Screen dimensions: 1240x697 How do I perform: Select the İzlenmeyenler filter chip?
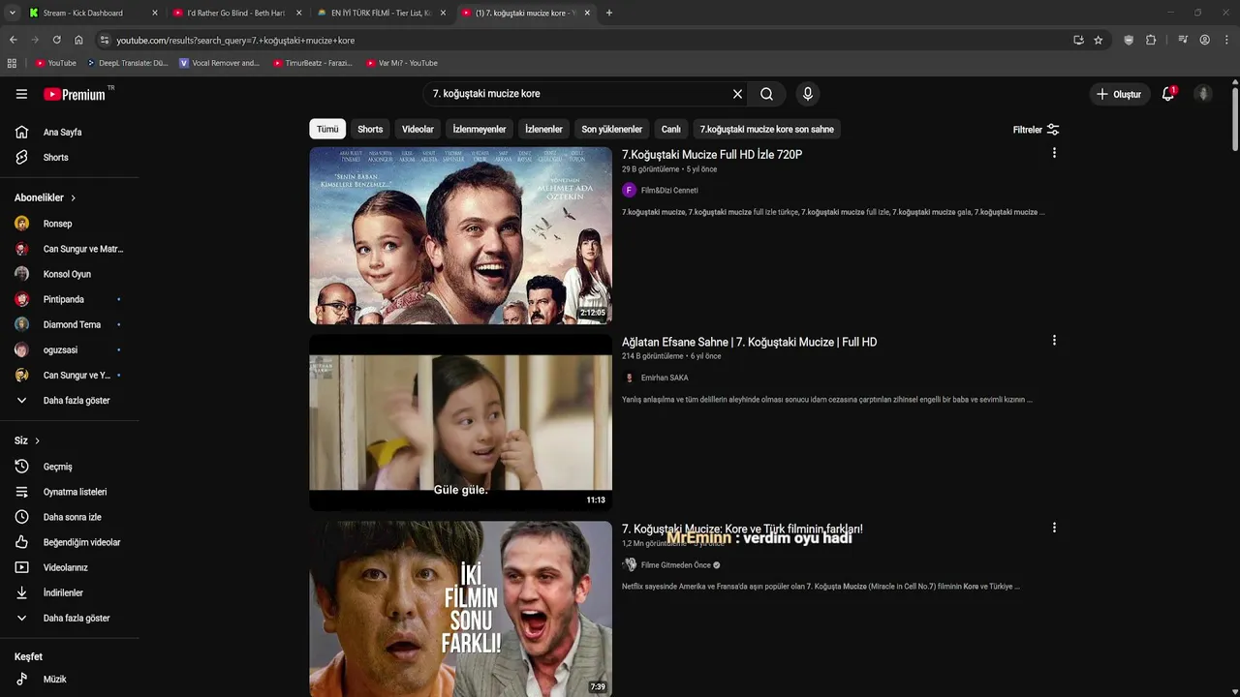click(x=480, y=129)
